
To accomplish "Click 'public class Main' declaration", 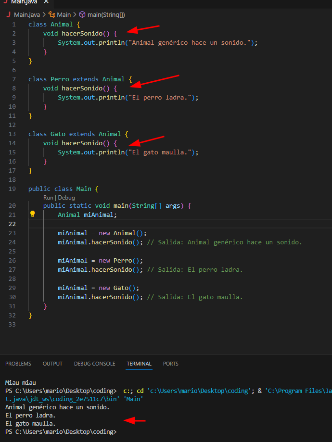I will click(60, 189).
